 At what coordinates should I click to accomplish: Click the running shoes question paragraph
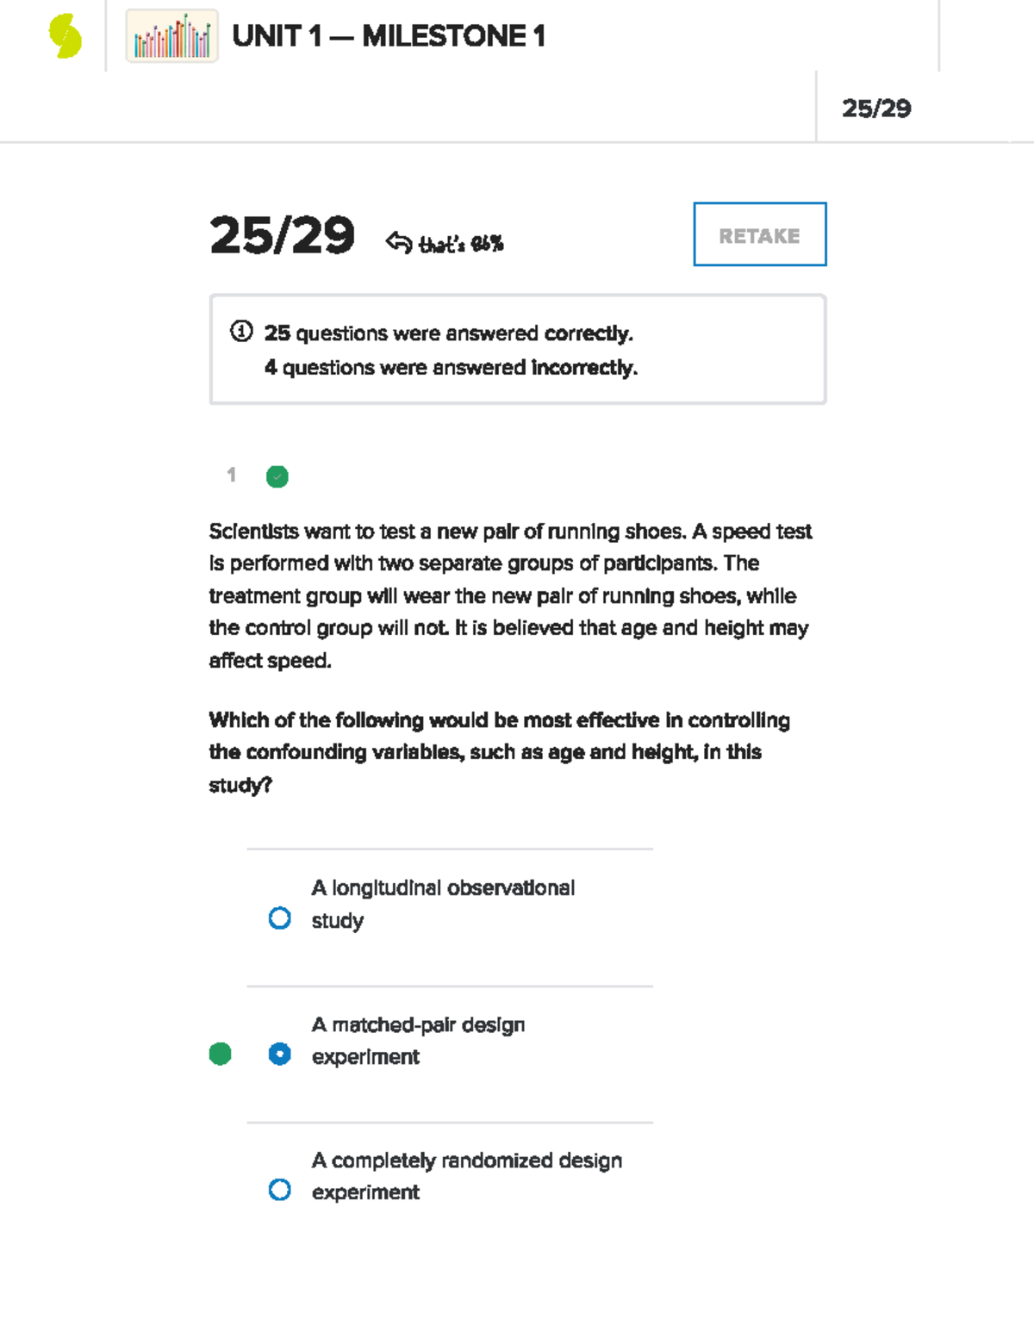point(510,595)
